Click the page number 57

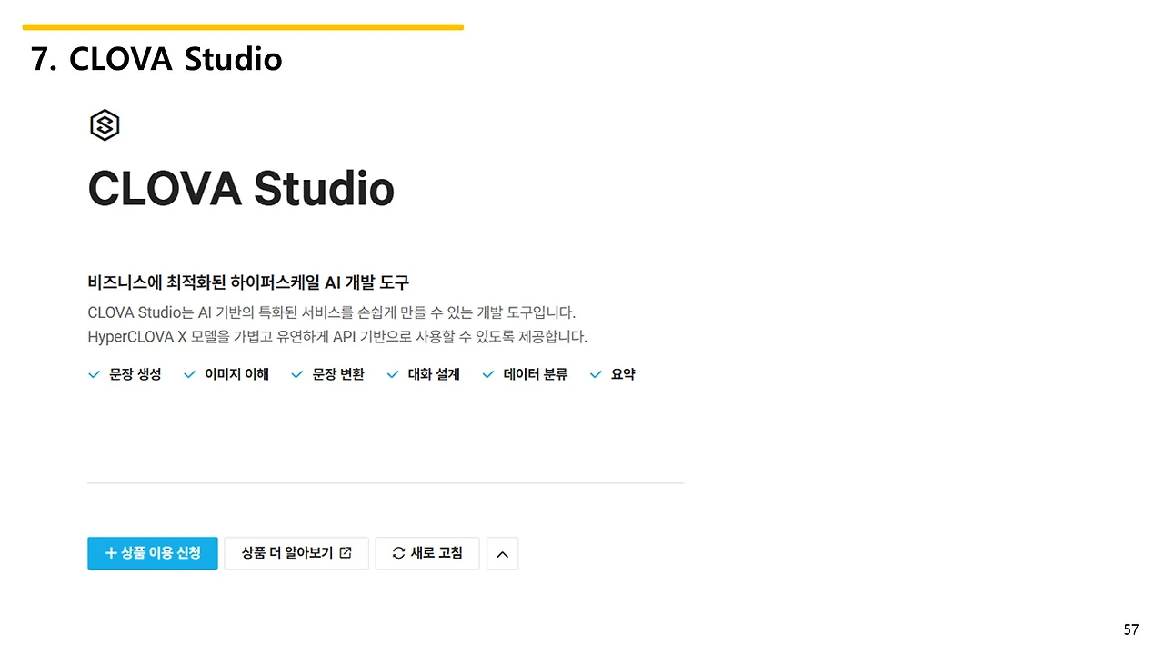click(x=1130, y=629)
